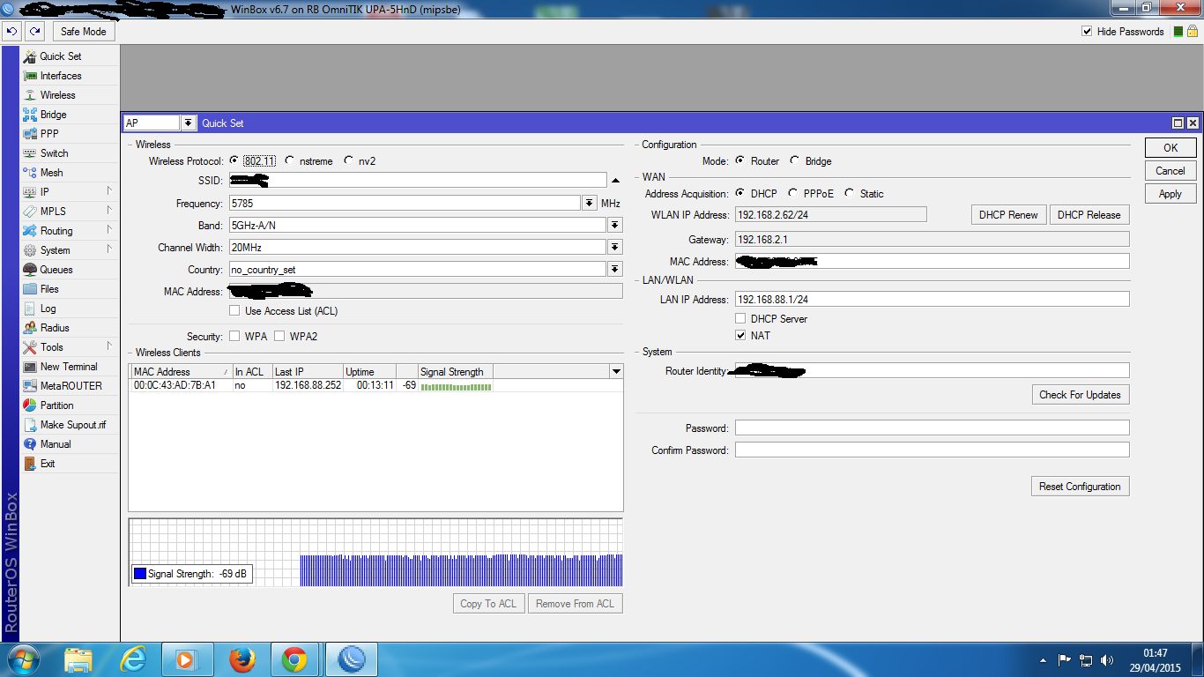Open the Band dropdown
The height and width of the screenshot is (677, 1204).
[x=615, y=226]
